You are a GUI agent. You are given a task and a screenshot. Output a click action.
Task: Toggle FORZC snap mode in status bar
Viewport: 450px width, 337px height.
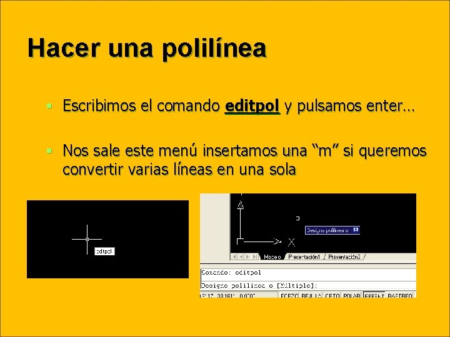point(289,295)
